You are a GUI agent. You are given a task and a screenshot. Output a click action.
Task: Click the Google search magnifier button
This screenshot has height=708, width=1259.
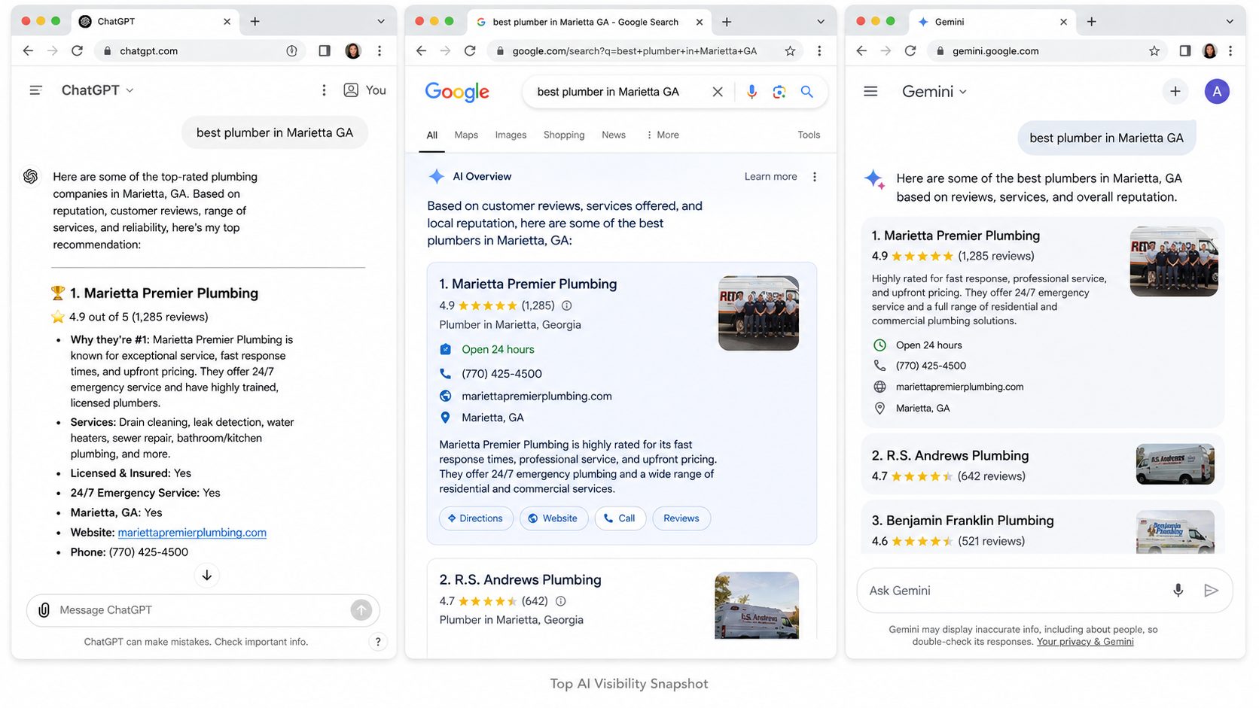[x=807, y=92]
